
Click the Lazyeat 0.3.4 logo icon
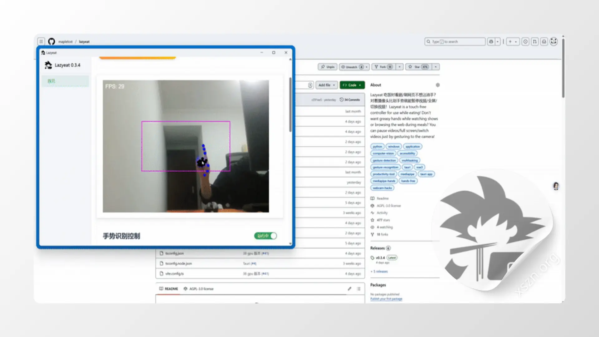pyautogui.click(x=48, y=65)
